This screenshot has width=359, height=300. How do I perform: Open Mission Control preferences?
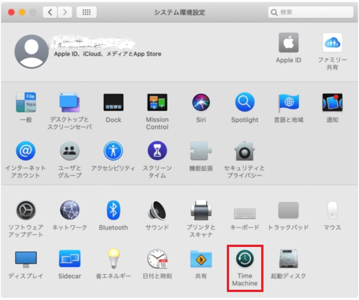click(157, 103)
